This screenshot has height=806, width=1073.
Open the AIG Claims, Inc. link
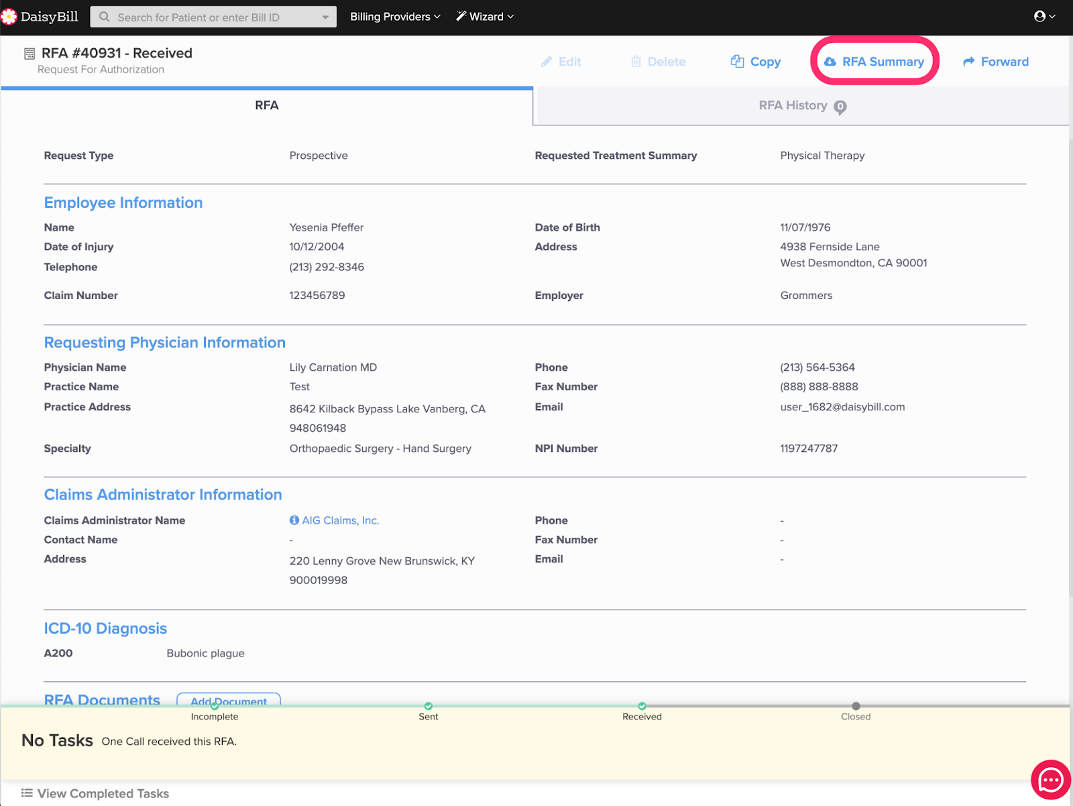pos(341,520)
